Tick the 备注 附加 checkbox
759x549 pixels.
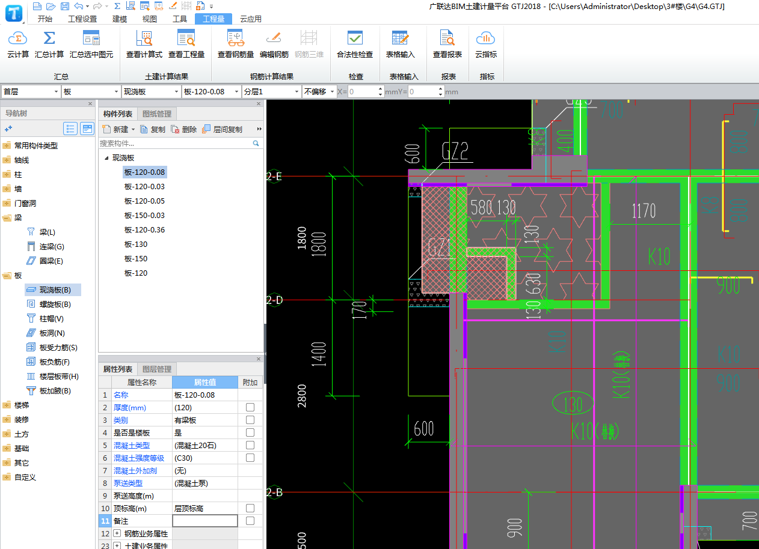coord(250,521)
